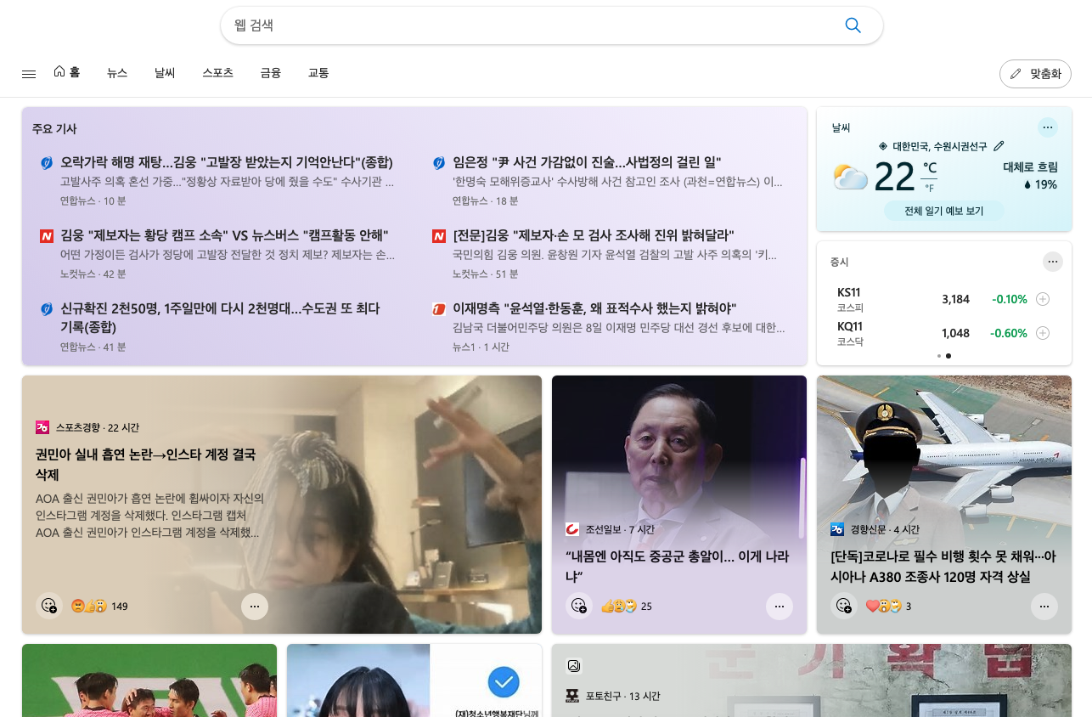1092x717 pixels.
Task: Open the hamburger navigation menu
Action: (x=29, y=74)
